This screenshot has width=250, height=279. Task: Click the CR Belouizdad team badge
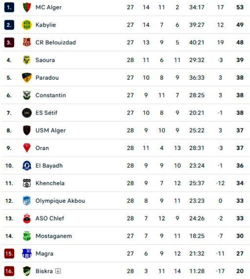pyautogui.click(x=27, y=42)
